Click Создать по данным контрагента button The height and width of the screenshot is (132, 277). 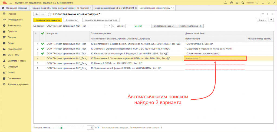click(x=101, y=20)
